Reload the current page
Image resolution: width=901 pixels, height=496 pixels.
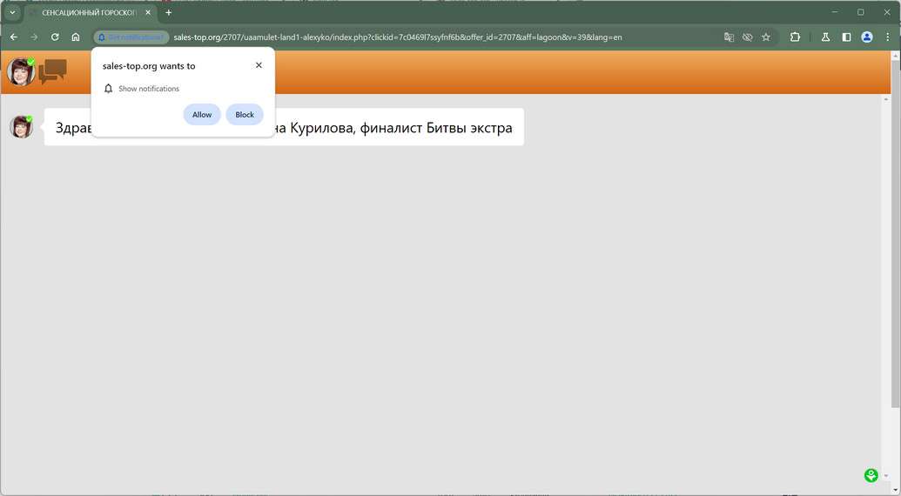click(x=55, y=37)
